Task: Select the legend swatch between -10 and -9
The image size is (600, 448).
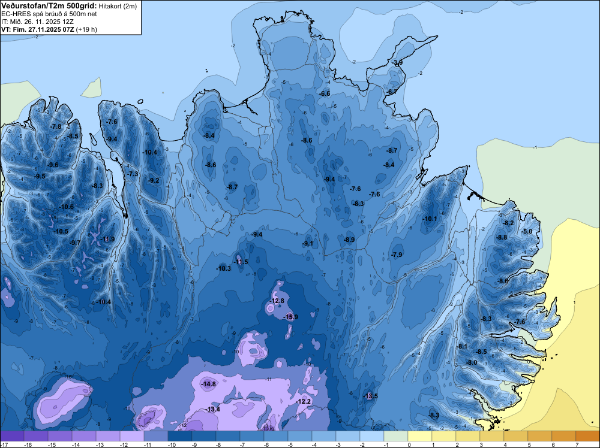Action: coord(180,436)
